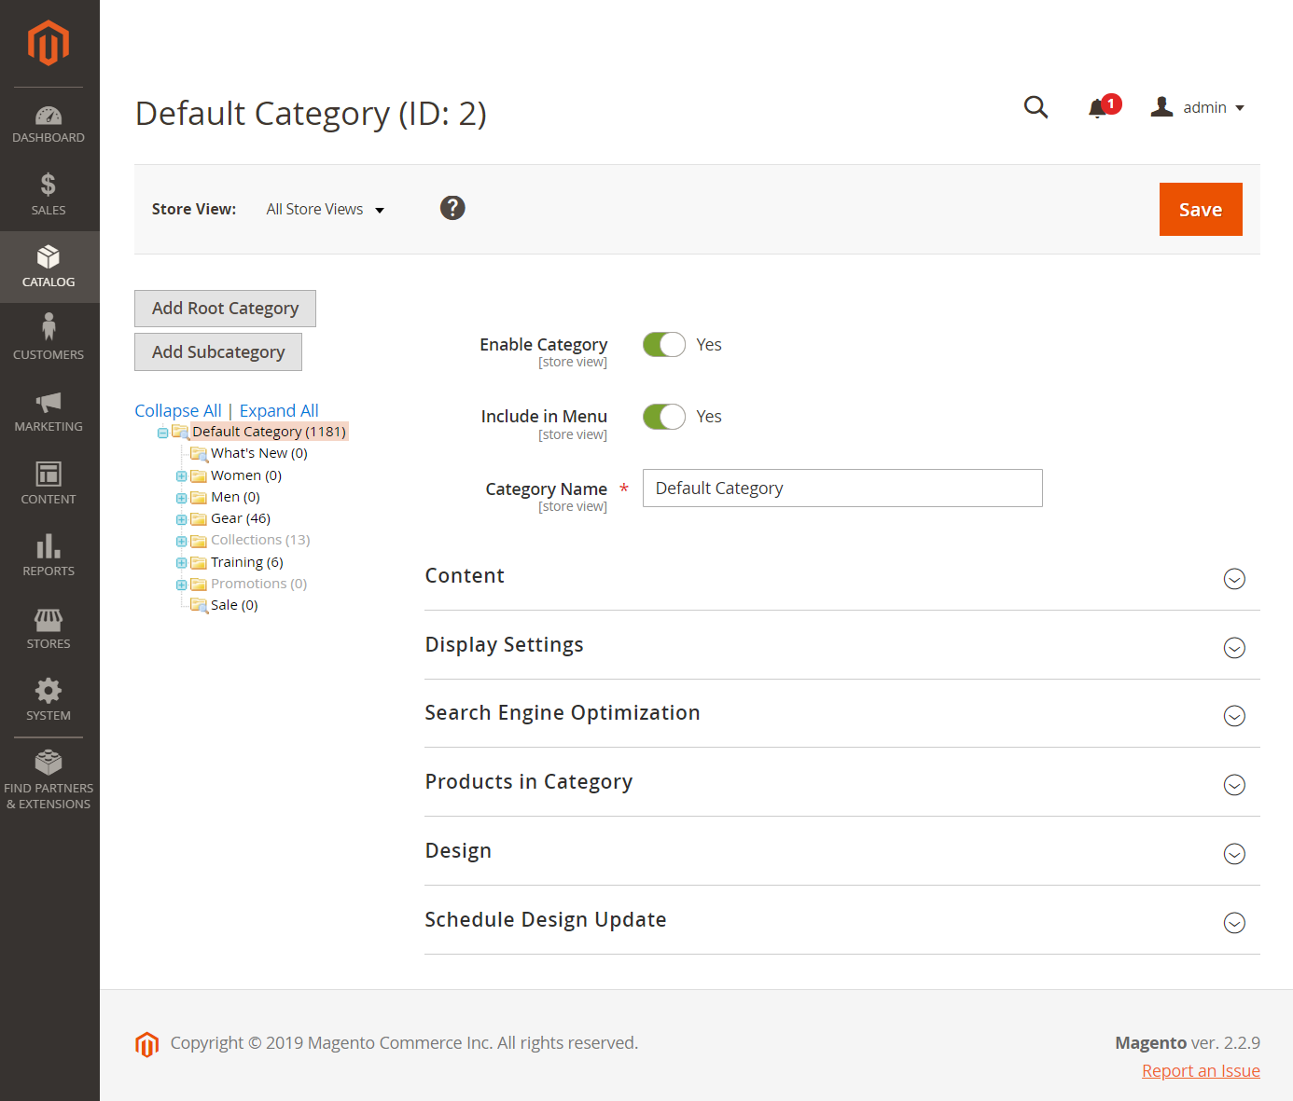Open the System sidebar menu
1293x1101 pixels.
click(x=49, y=700)
